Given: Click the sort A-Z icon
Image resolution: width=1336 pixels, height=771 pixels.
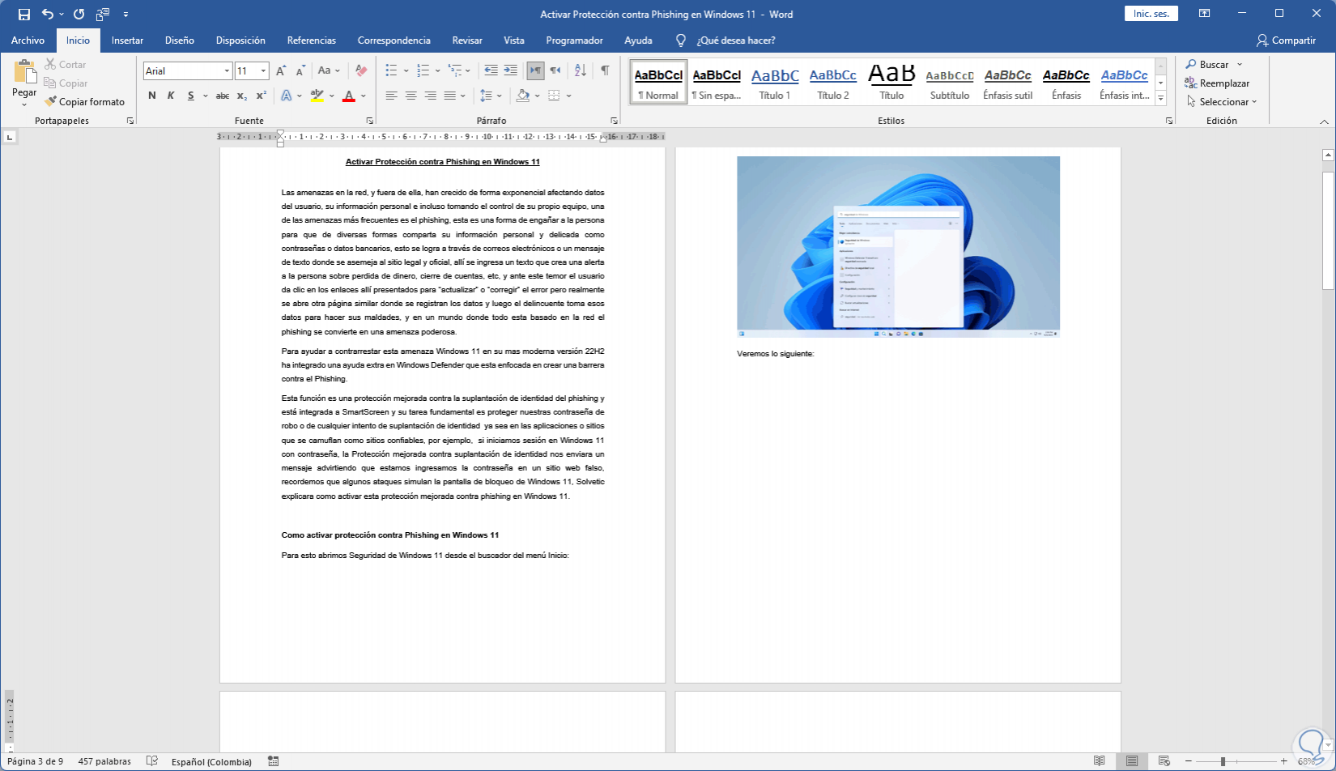Looking at the screenshot, I should pyautogui.click(x=581, y=71).
